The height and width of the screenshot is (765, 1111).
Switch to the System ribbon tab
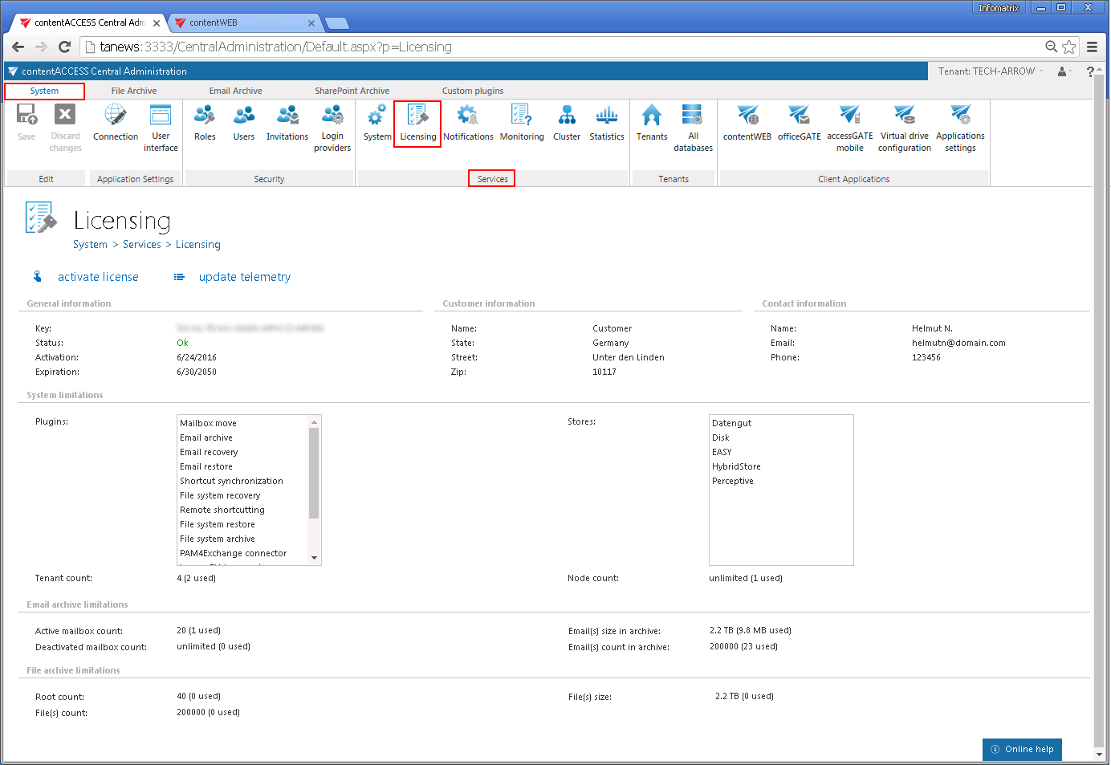pyautogui.click(x=44, y=91)
